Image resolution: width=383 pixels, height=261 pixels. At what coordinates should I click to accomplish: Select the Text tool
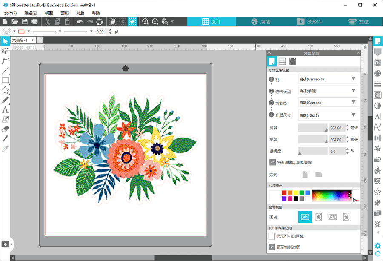click(5, 110)
